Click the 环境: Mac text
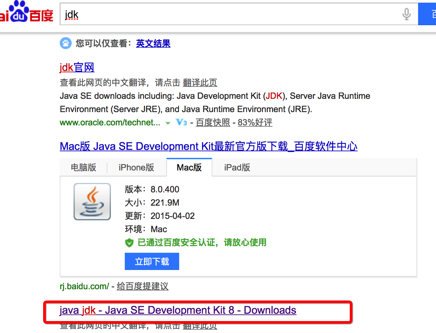 pyautogui.click(x=146, y=229)
